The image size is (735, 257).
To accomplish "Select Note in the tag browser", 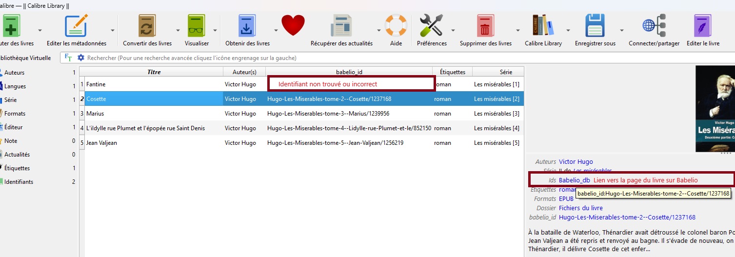I will click(x=11, y=141).
